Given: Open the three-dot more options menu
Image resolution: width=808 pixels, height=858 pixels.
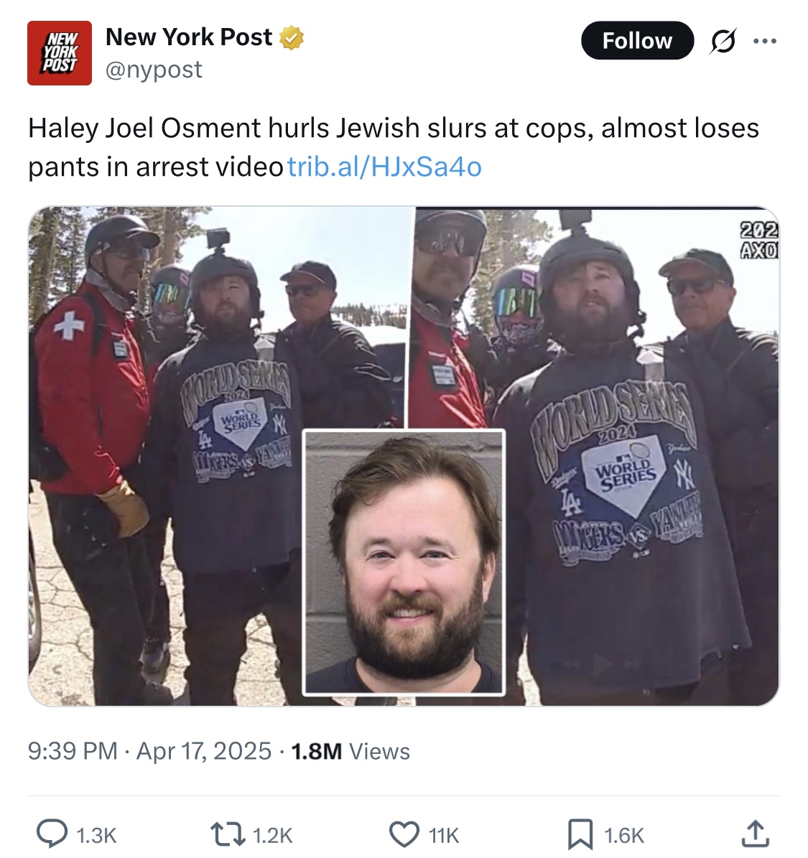Looking at the screenshot, I should pyautogui.click(x=765, y=41).
